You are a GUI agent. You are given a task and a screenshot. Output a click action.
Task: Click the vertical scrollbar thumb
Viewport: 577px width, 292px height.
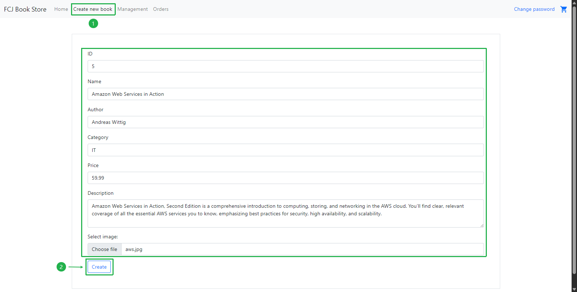click(x=574, y=140)
